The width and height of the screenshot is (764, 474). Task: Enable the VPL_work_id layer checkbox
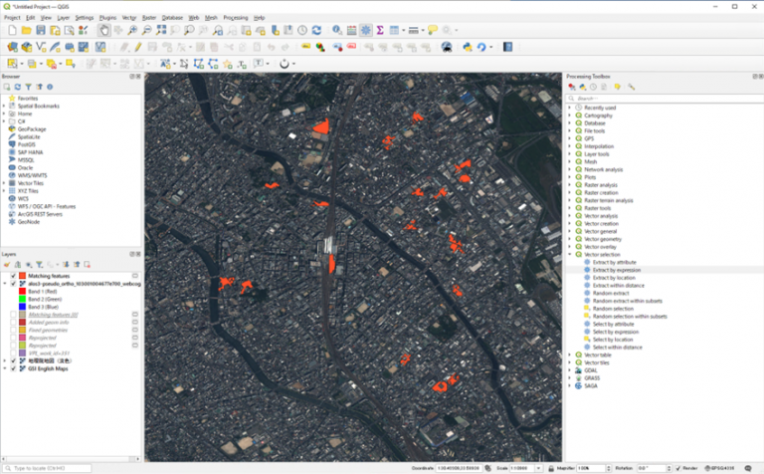click(x=14, y=354)
